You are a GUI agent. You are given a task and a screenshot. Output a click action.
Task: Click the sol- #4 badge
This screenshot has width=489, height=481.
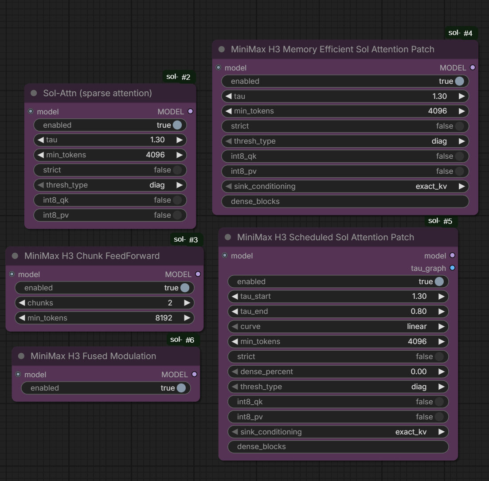tap(461, 33)
